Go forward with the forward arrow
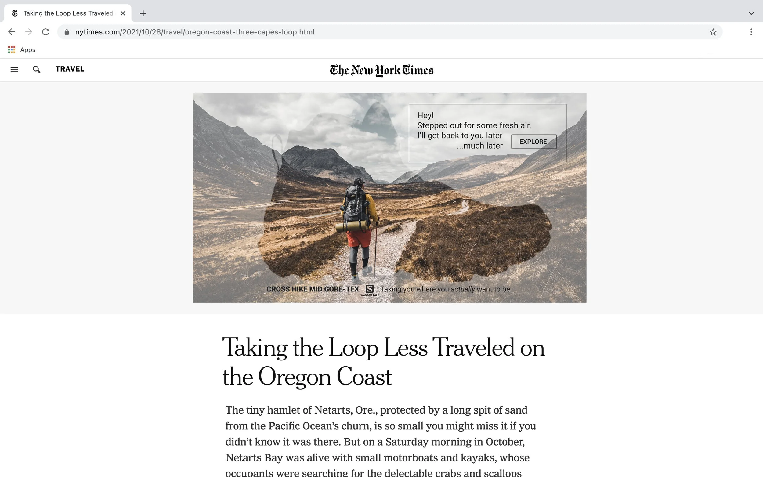This screenshot has height=477, width=763. click(x=29, y=32)
